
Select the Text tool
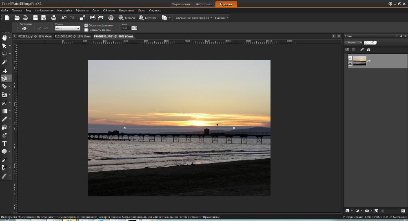coord(4,144)
